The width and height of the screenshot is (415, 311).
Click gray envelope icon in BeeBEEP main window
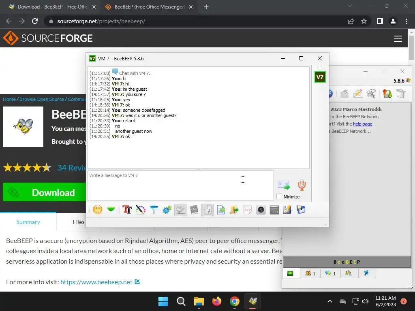point(344,94)
